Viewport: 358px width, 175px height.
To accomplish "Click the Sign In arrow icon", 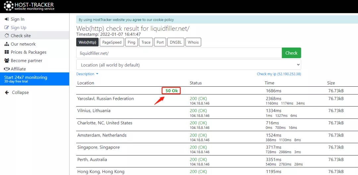I will click(x=7, y=20).
